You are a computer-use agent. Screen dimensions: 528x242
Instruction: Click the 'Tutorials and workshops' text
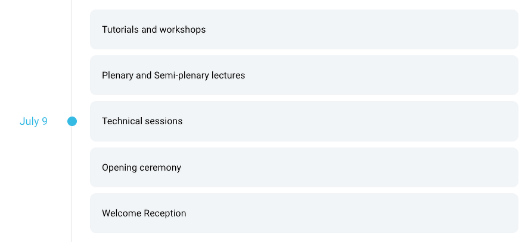(x=154, y=29)
